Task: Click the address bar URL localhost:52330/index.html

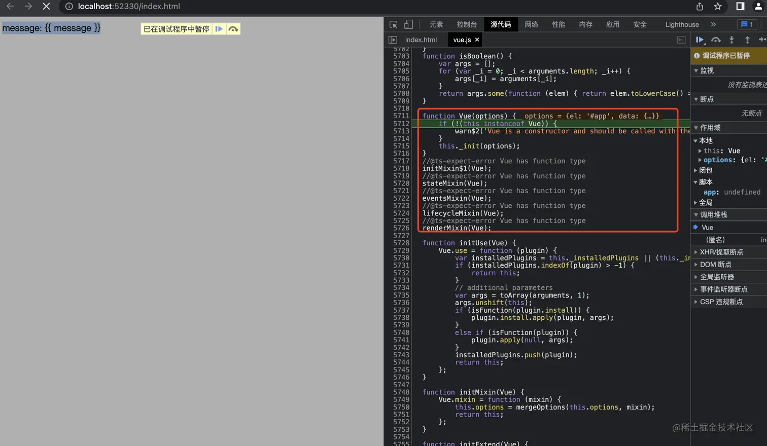Action: pos(129,7)
